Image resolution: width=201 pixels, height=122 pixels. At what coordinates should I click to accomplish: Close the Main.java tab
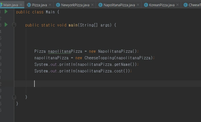[21, 5]
